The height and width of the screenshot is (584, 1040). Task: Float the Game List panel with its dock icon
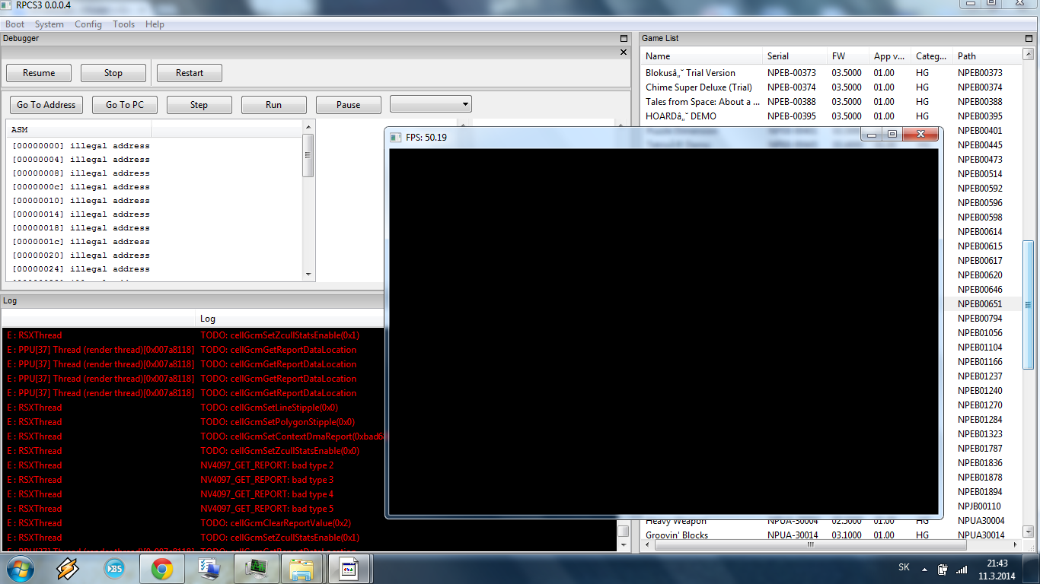point(1029,38)
